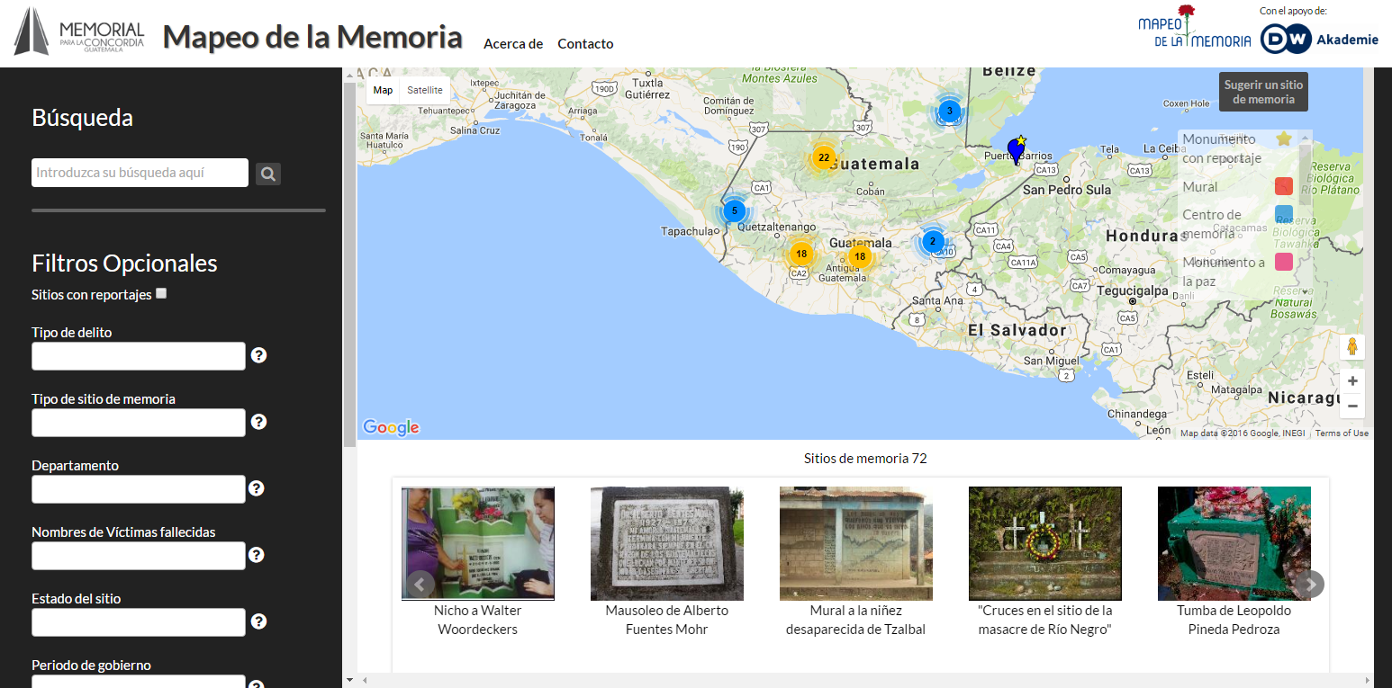Click the Memorial para la Concordia logo
Image resolution: width=1392 pixels, height=688 pixels.
pos(79,32)
